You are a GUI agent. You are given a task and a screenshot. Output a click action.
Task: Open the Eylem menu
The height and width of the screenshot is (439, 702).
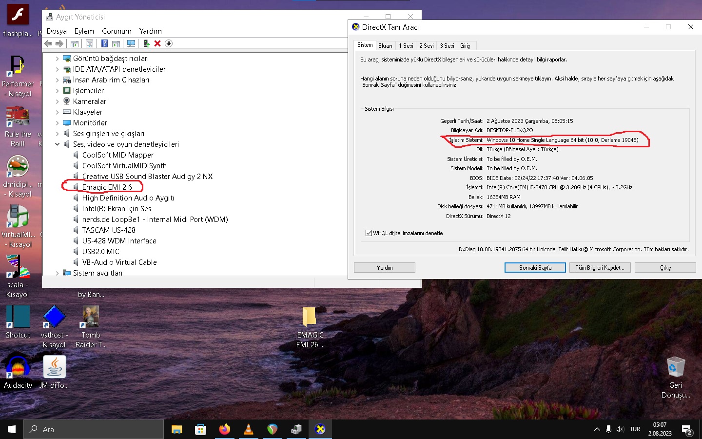tap(84, 31)
